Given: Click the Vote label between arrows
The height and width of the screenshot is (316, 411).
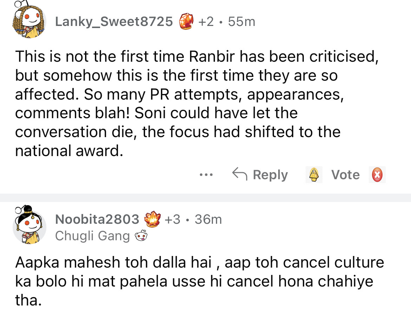Looking at the screenshot, I should (x=345, y=175).
